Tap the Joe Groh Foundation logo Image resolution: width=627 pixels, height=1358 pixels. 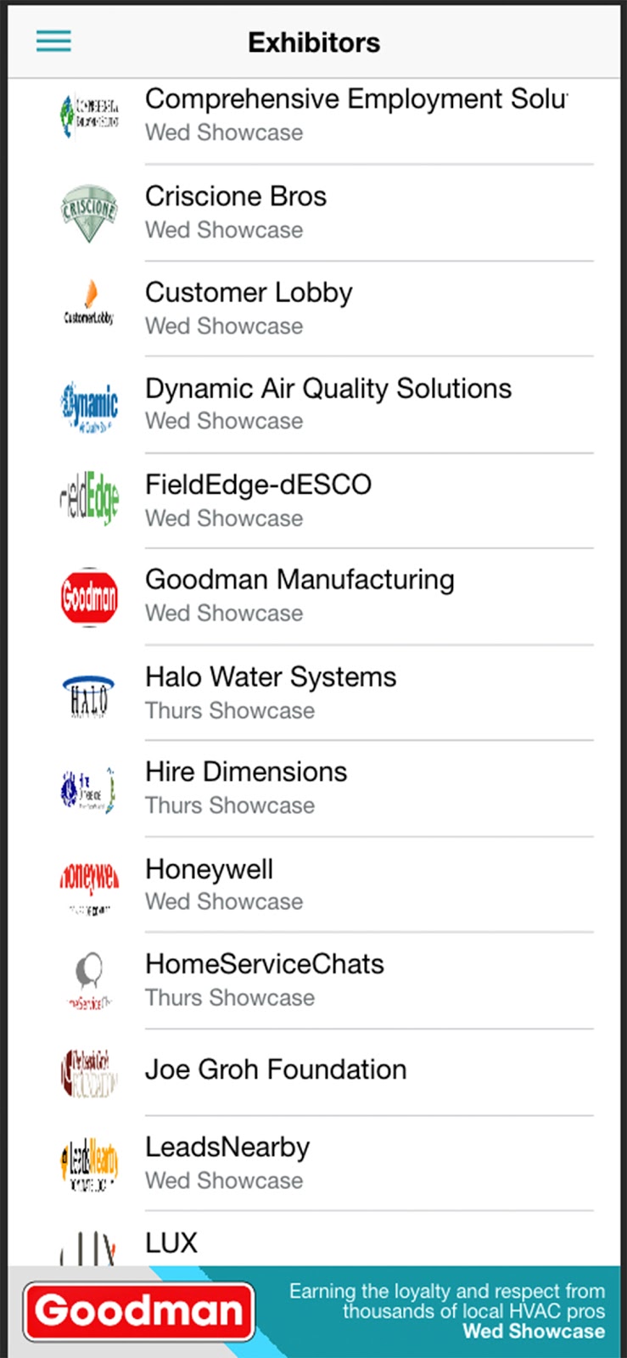[x=89, y=1071]
